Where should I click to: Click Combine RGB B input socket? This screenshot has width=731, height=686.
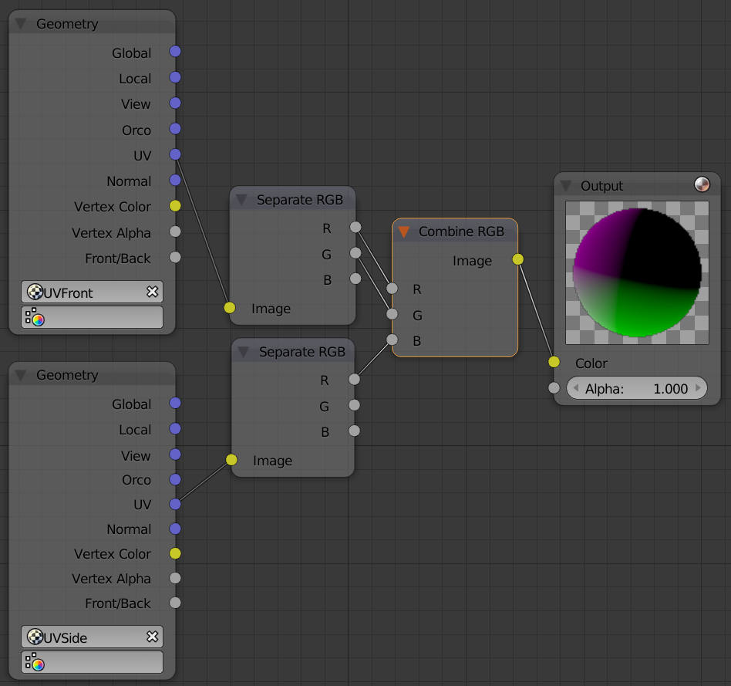[392, 340]
